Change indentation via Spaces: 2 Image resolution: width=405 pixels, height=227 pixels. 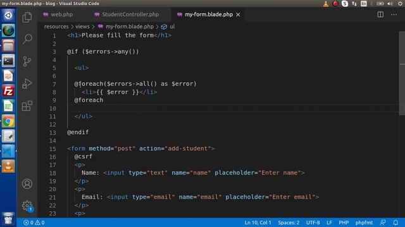tap(289, 223)
